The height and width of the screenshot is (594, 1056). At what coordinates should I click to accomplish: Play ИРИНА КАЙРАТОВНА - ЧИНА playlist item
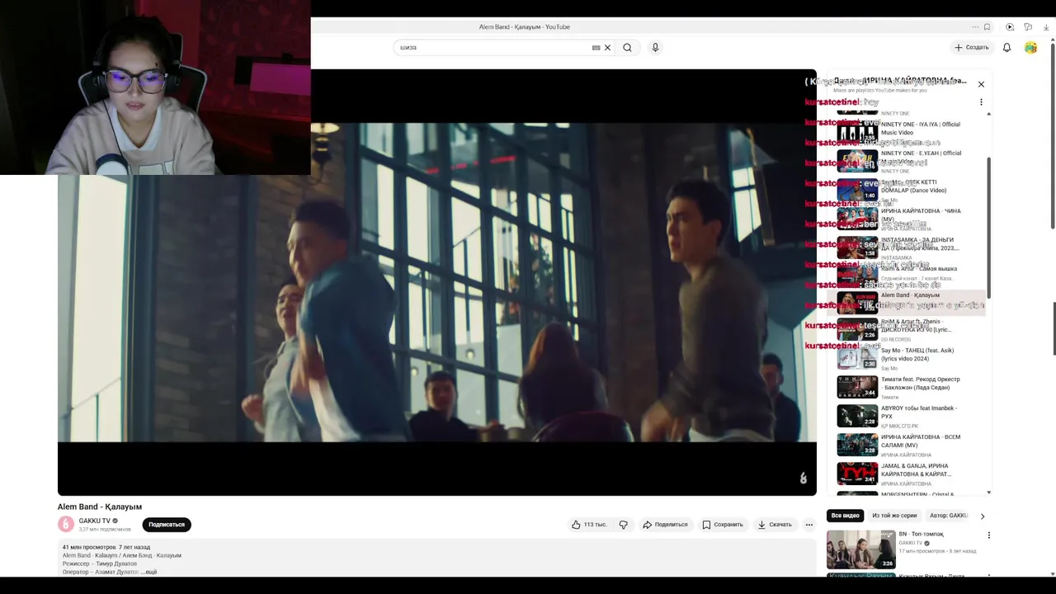click(907, 217)
